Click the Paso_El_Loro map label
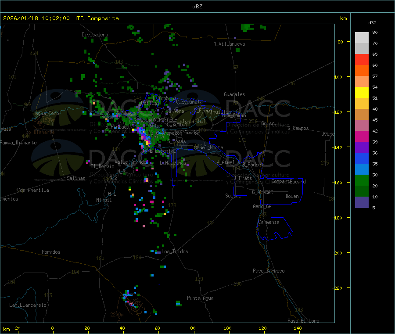The image size is (395, 334). pyautogui.click(x=303, y=321)
